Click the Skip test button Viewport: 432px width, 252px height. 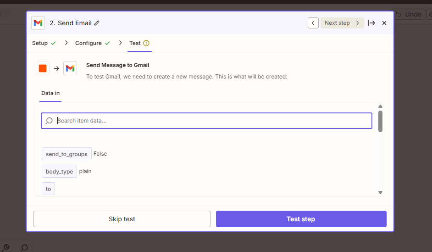122,219
